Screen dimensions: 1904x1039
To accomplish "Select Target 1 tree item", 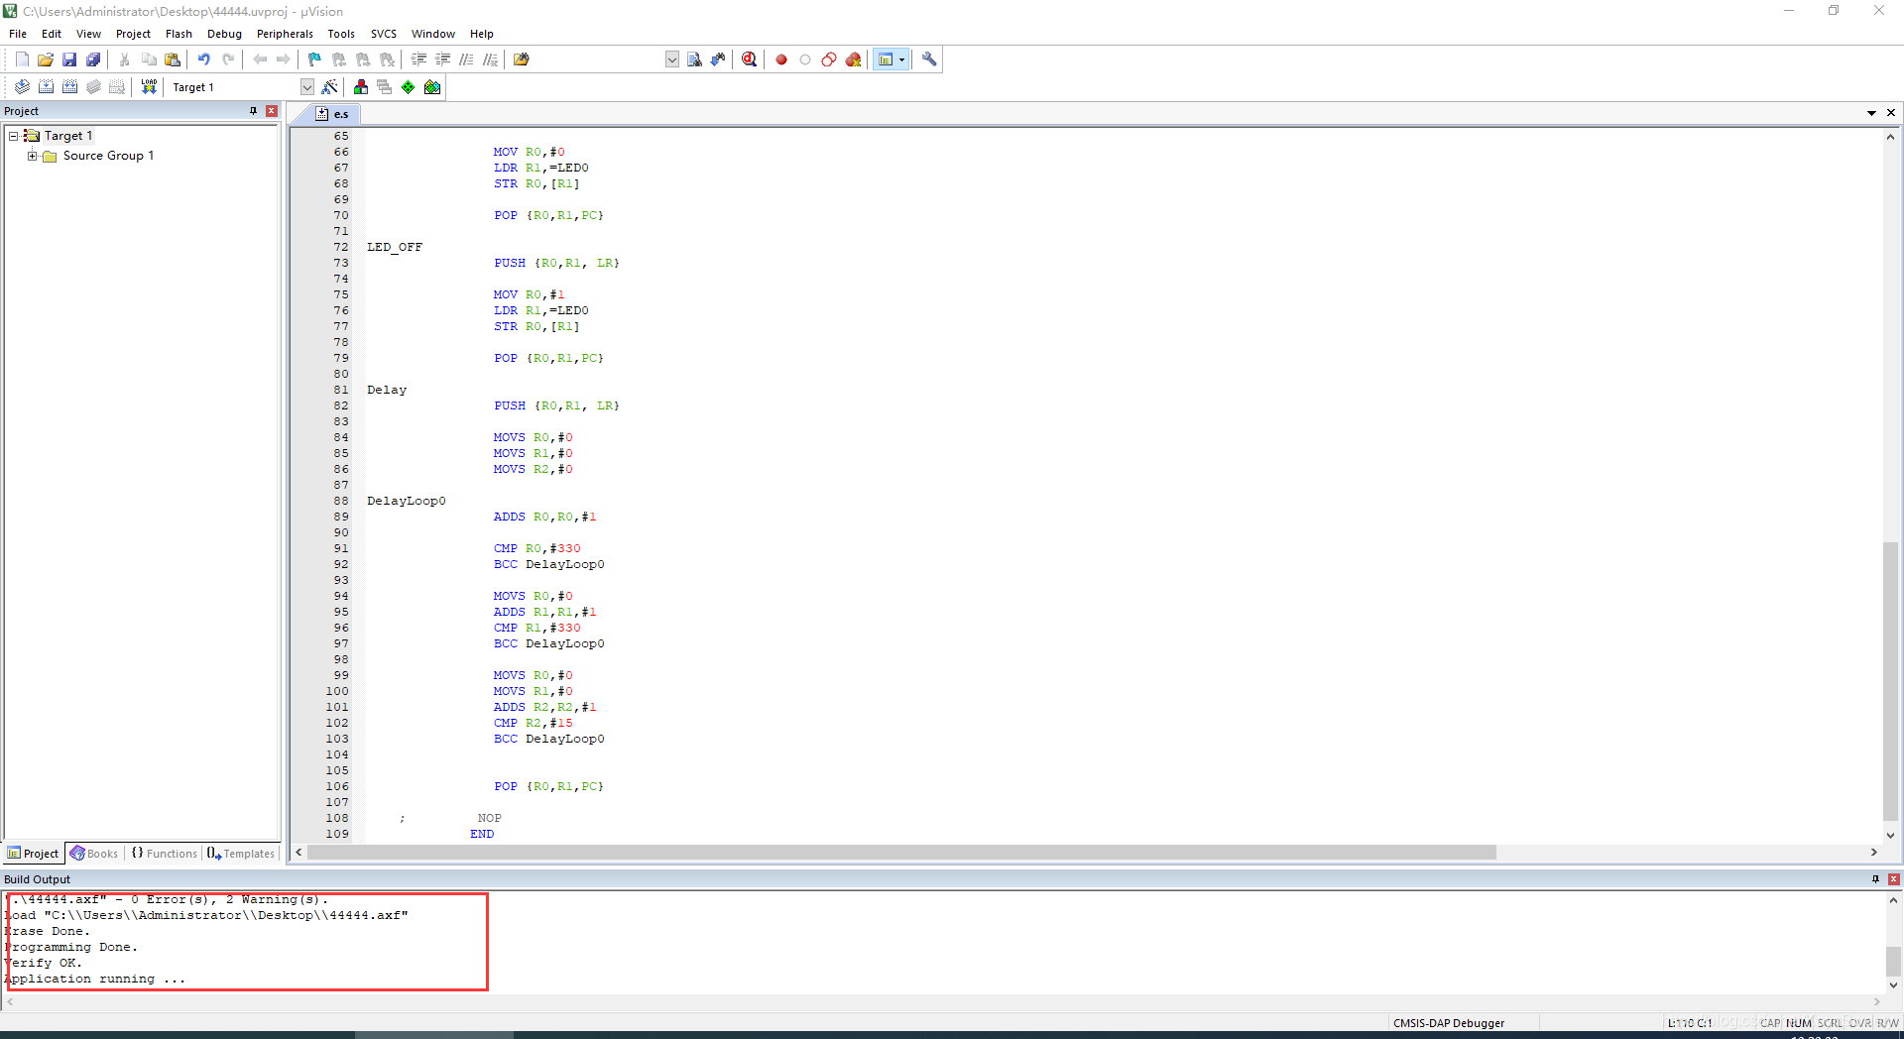I will [x=68, y=136].
